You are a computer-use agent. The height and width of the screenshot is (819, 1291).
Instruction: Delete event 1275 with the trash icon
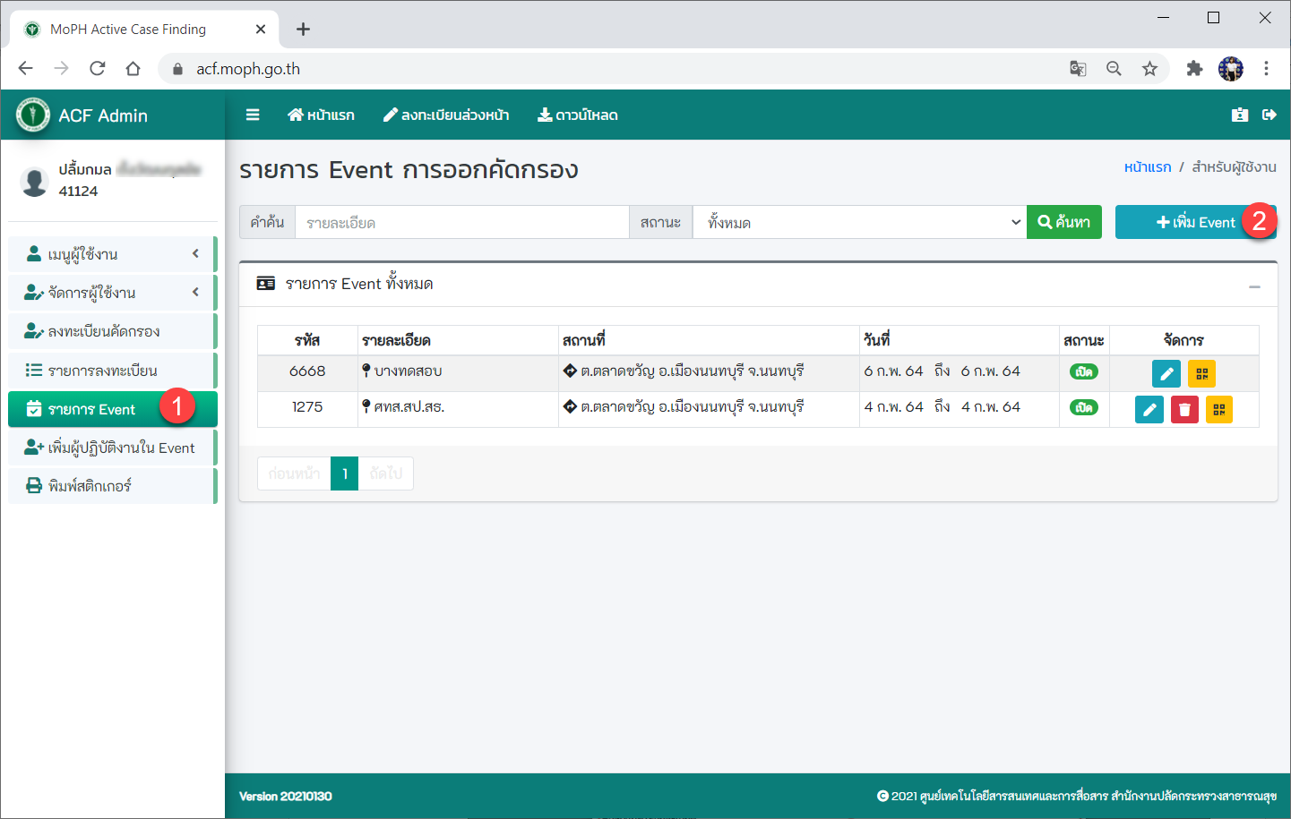tap(1184, 410)
